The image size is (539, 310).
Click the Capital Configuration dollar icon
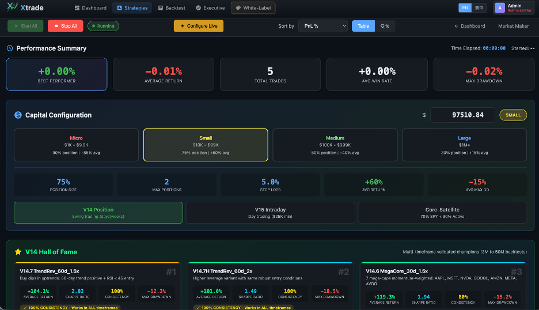[x=18, y=115]
